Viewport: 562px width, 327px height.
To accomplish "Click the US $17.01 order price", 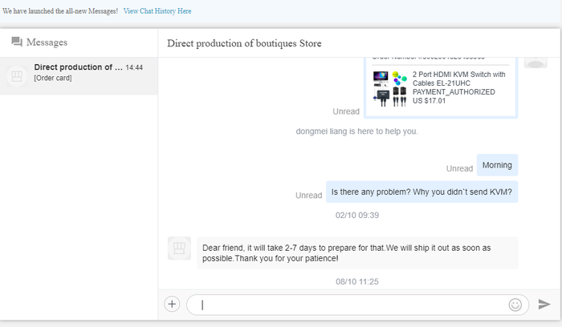I will tap(428, 101).
